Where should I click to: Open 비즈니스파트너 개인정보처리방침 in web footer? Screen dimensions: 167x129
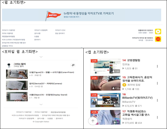pos(14,40)
